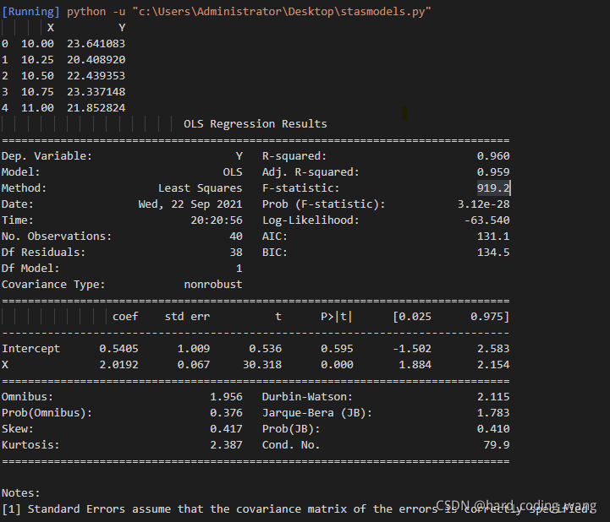Click X value 10.25

(37, 59)
